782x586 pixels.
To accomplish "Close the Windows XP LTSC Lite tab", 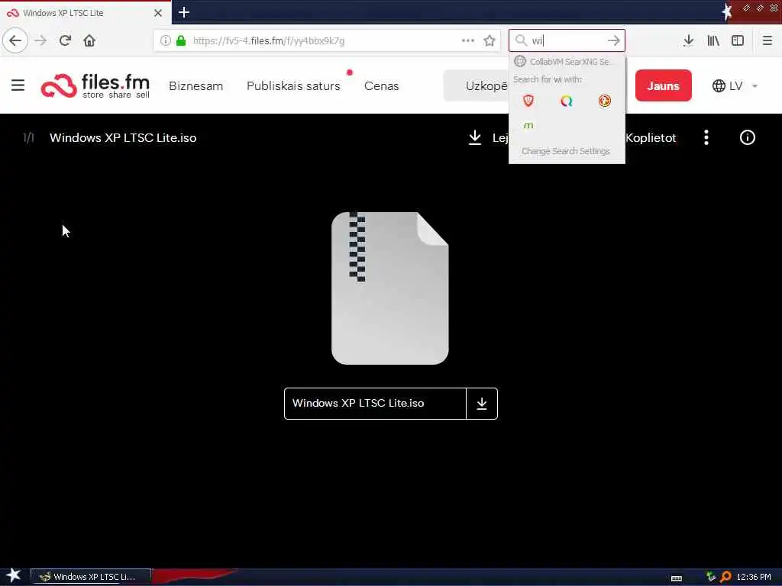I will 158,13.
